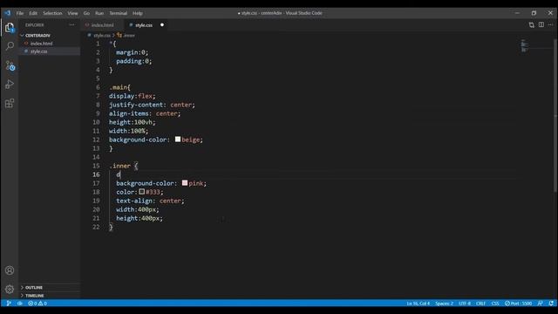Open the Selection menu
The image size is (558, 314).
click(52, 13)
